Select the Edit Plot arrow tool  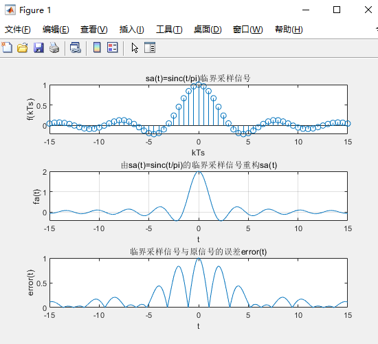tap(135, 47)
